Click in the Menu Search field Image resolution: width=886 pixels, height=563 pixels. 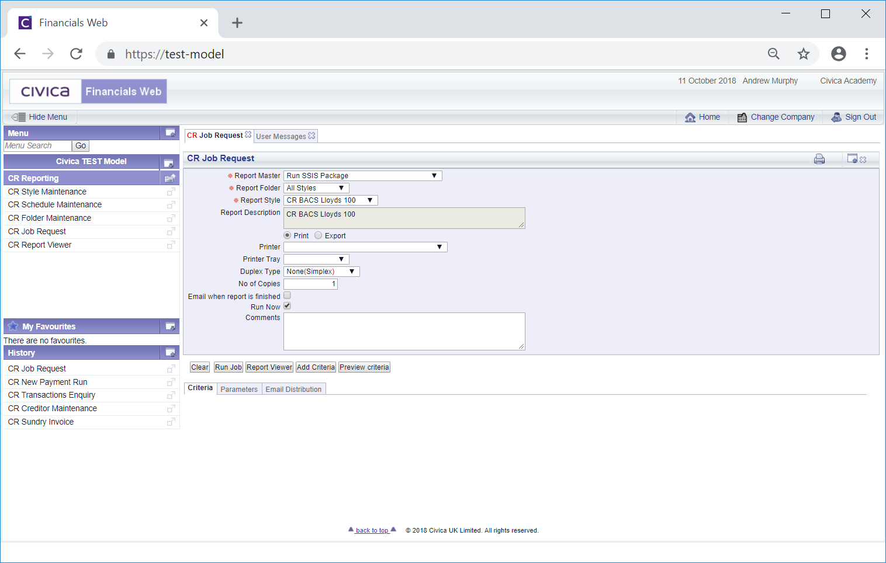(37, 146)
